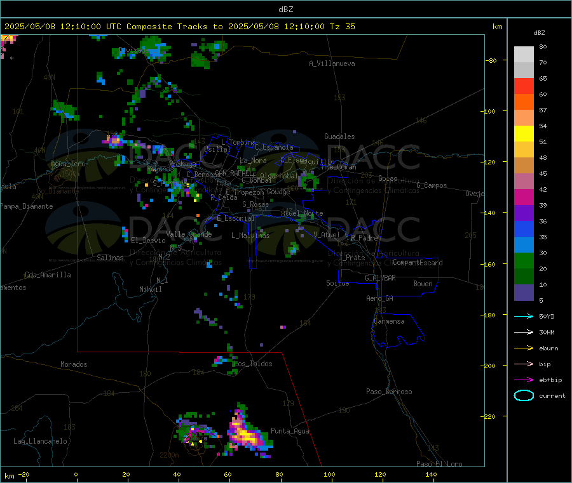Choose the light blue 35-30 dBZ swatch
The image size is (572, 483).
point(524,245)
